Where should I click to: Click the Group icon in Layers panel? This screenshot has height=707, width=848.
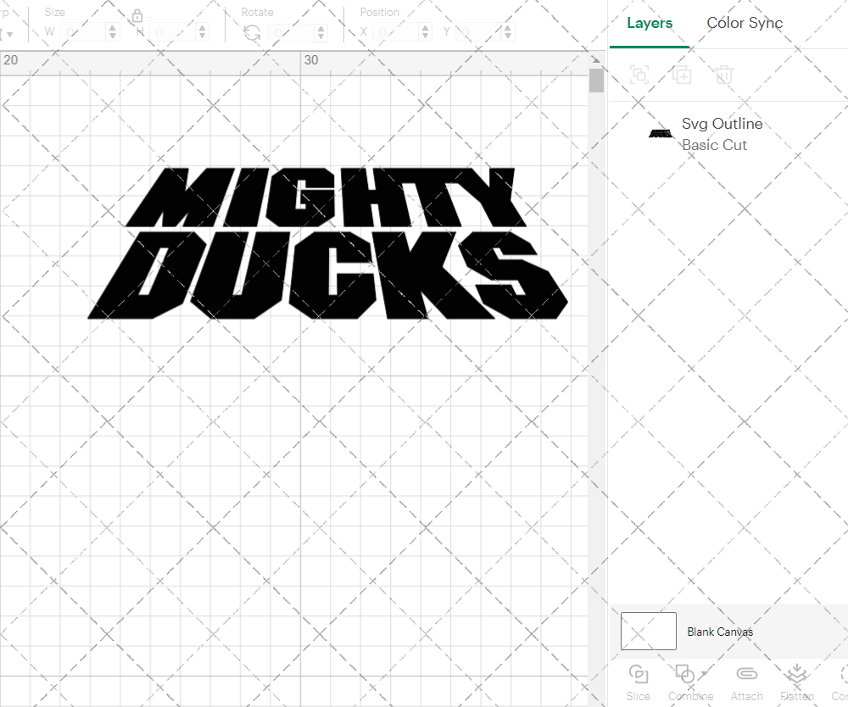(639, 75)
